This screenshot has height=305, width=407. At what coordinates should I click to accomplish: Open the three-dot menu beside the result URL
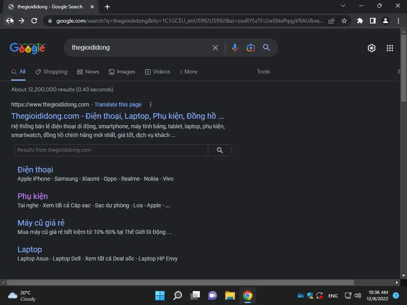[x=151, y=104]
